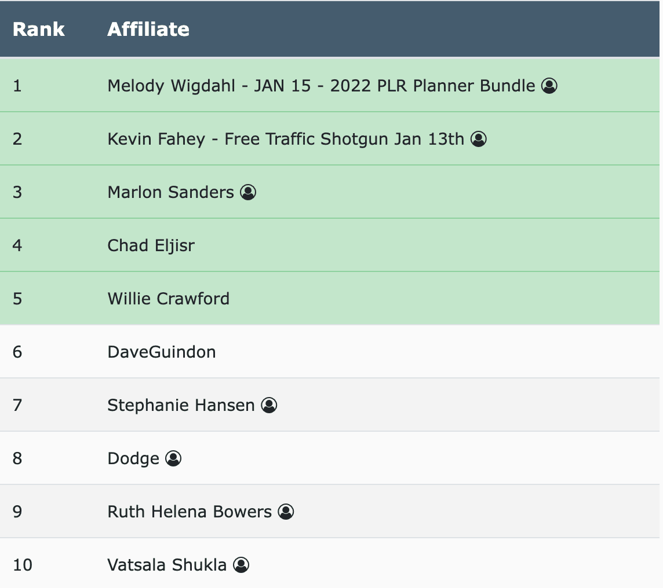Click the profile icon beside Dodge
663x588 pixels.
point(173,458)
